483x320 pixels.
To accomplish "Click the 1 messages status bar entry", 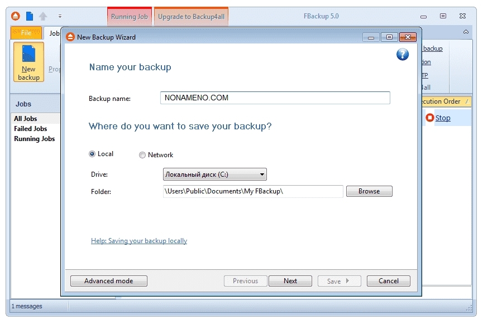I will coord(27,306).
